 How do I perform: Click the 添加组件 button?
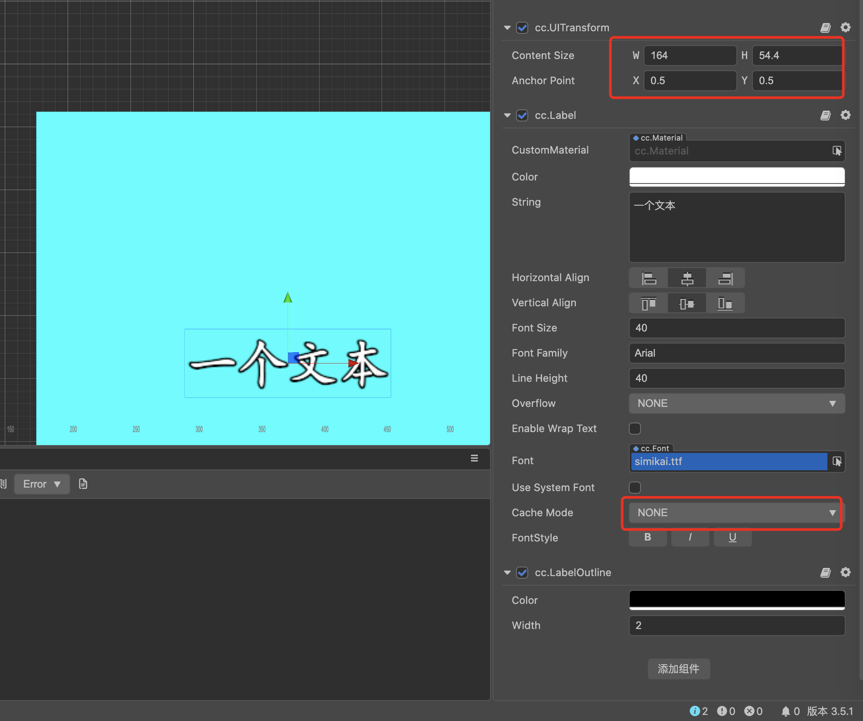click(x=678, y=669)
